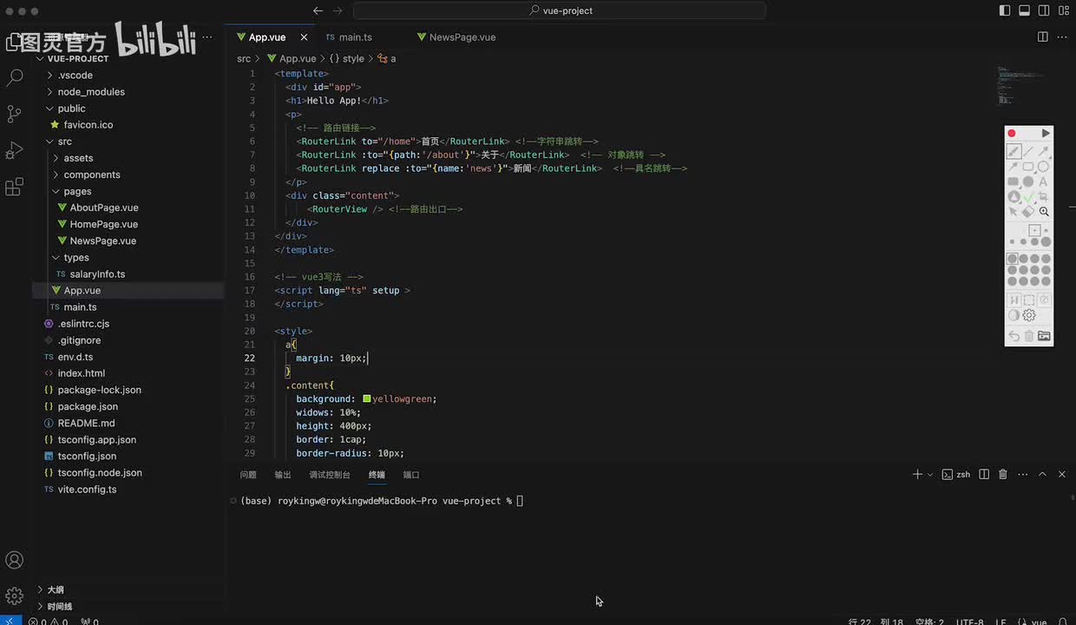Open the 输出 output panel tab
This screenshot has width=1076, height=625.
point(283,475)
